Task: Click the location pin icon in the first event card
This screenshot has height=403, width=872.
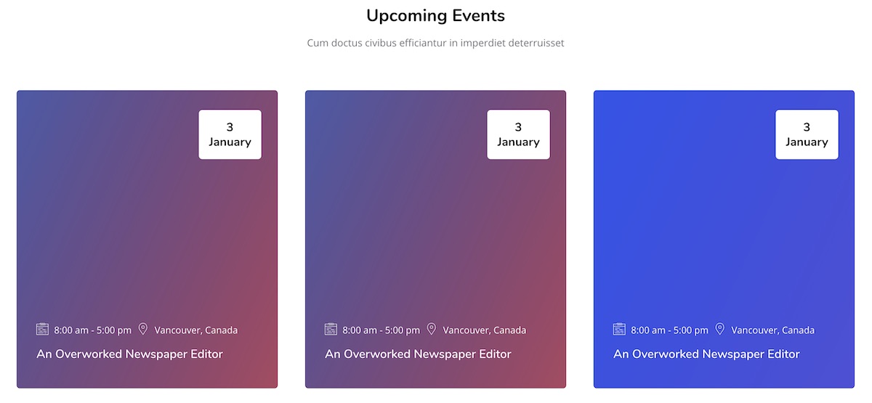Action: (143, 329)
